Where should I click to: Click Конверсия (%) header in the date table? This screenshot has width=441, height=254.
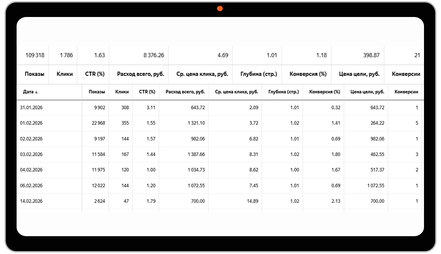[324, 92]
